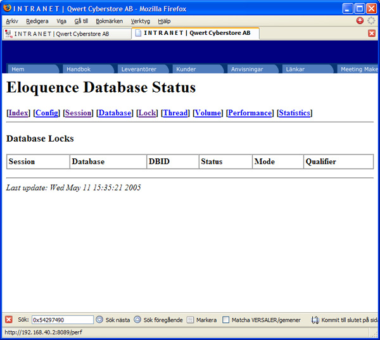This screenshot has height=340, width=380.
Task: Open the Arkiv menu
Action: (12, 21)
